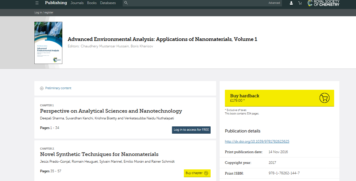356x181 pixels.
Task: Click the Print publication date label
Action: pos(244,152)
